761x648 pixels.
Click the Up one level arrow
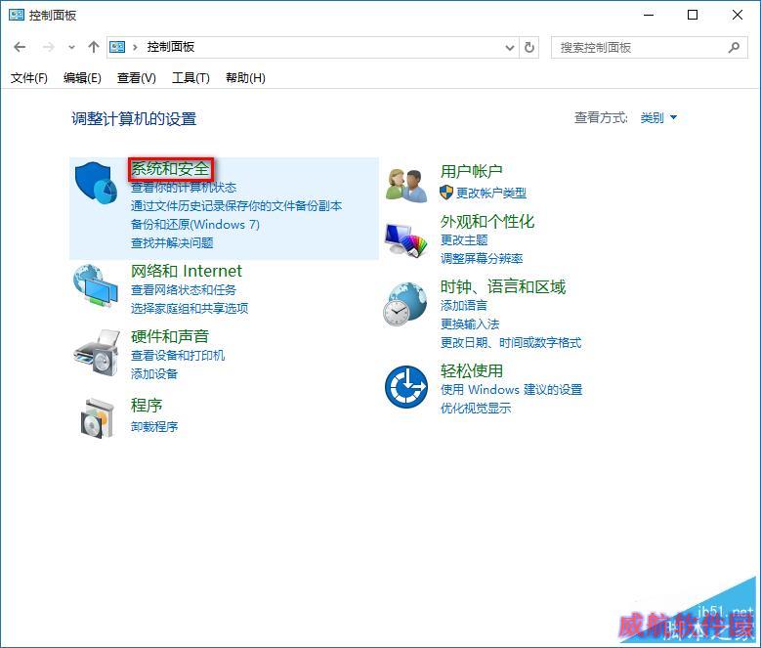[x=93, y=47]
